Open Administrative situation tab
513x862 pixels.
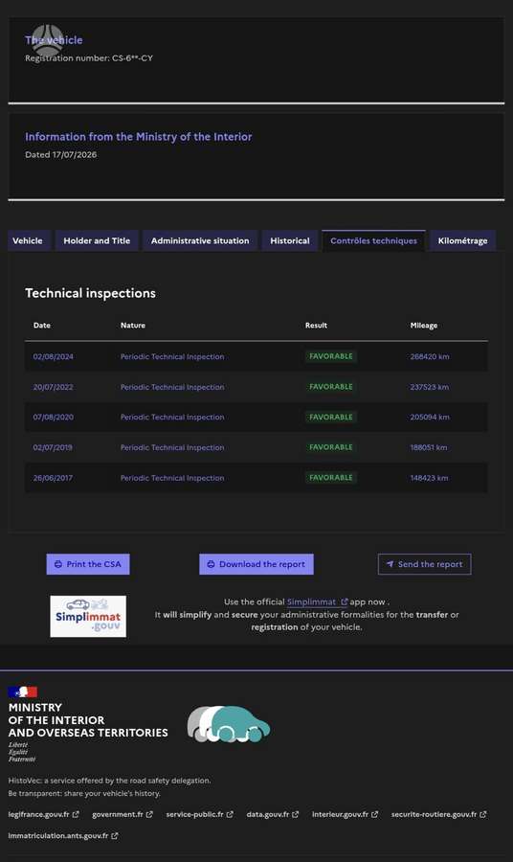[200, 240]
